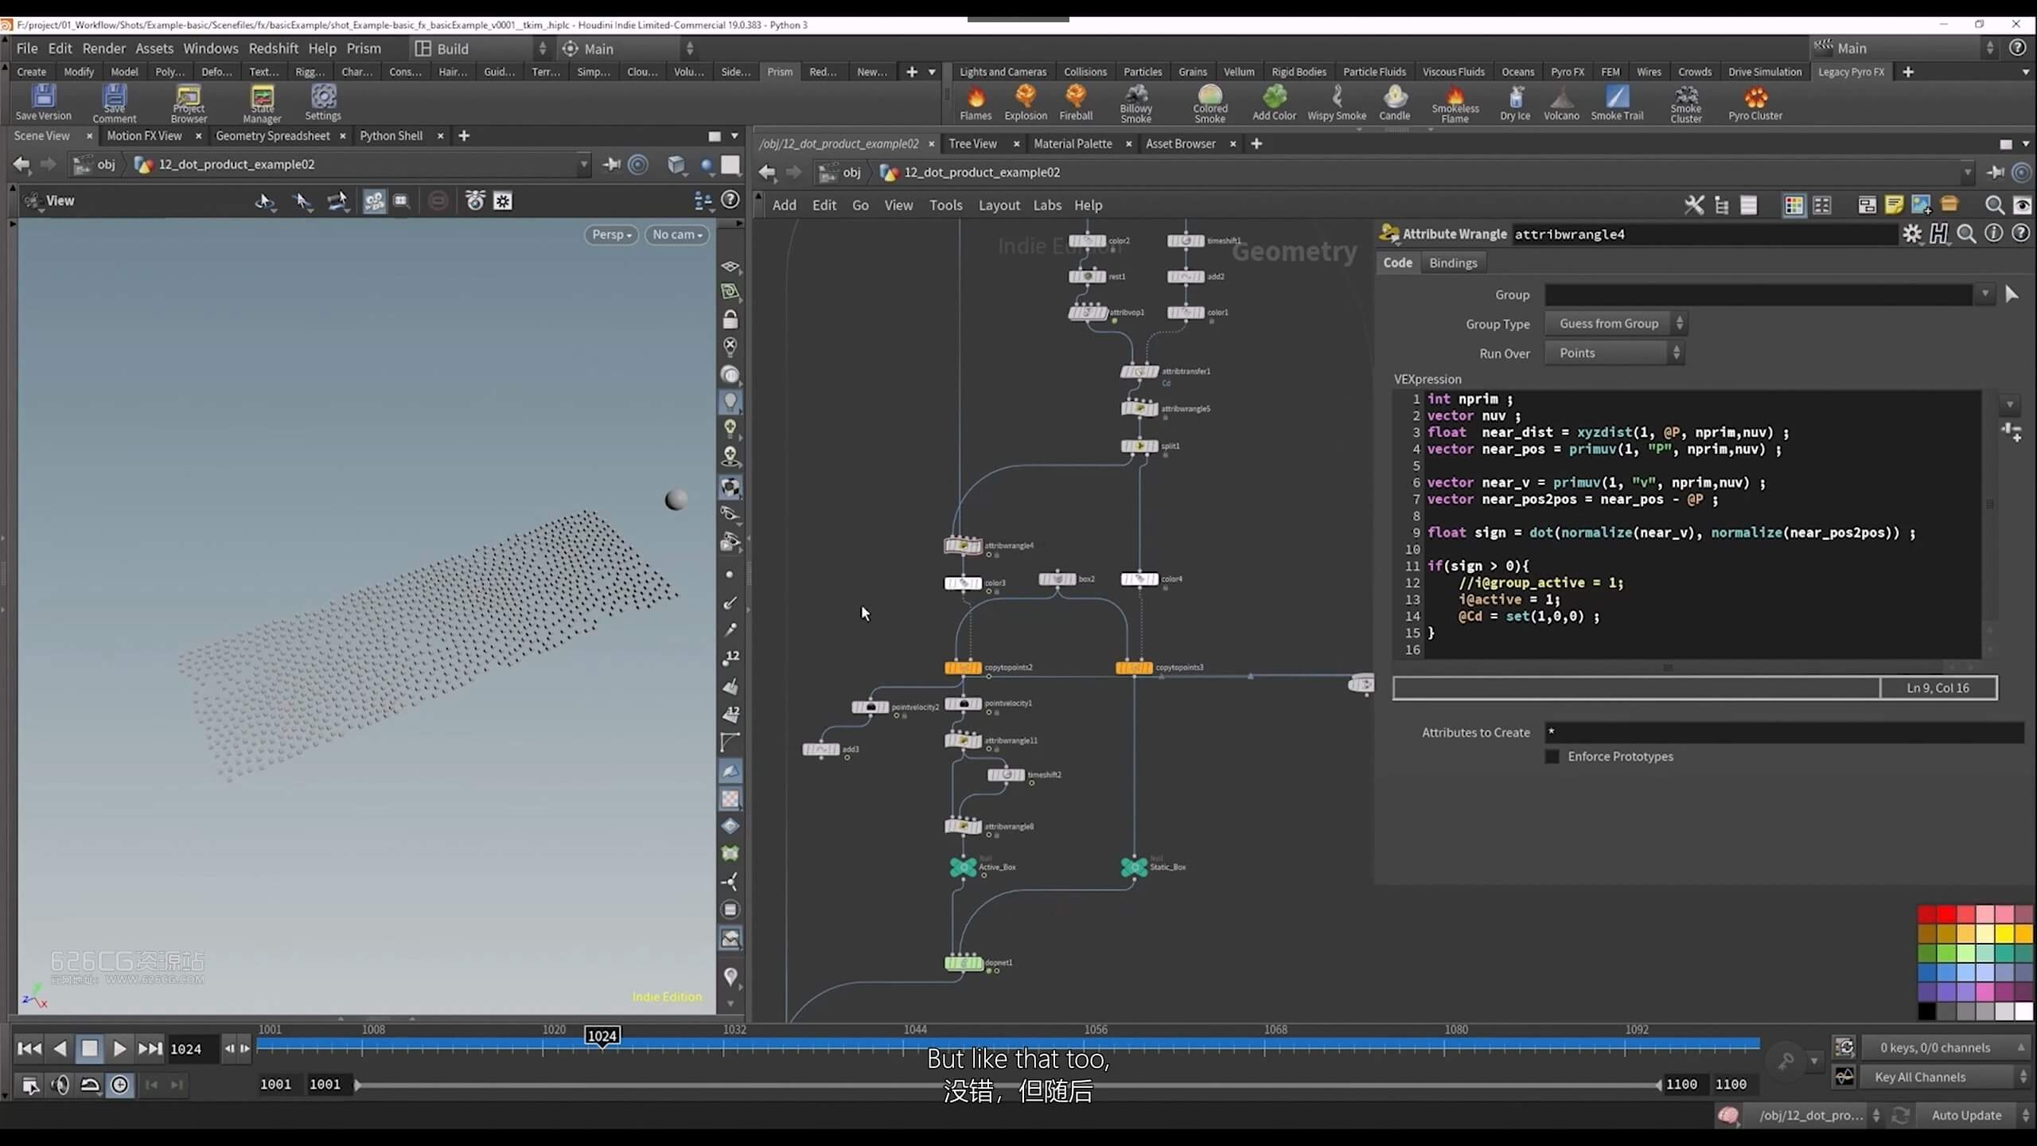Image resolution: width=2037 pixels, height=1146 pixels.
Task: Switch to the Tree View tab
Action: [972, 144]
